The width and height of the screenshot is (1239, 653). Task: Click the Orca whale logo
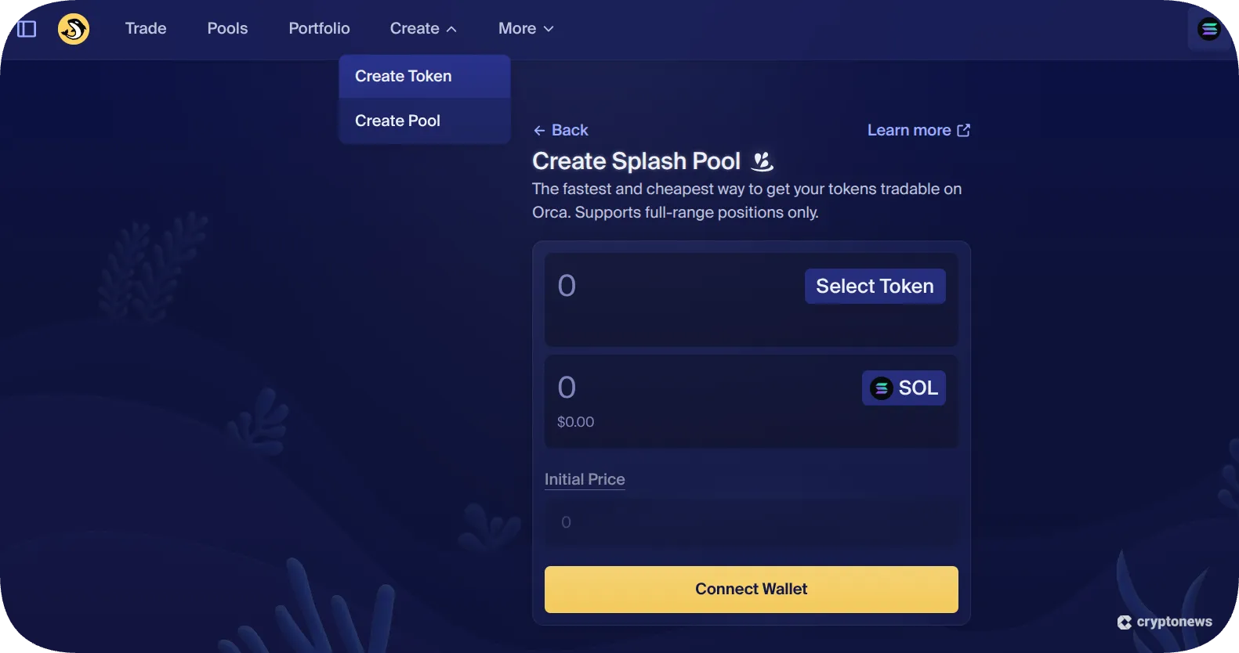[x=73, y=29]
